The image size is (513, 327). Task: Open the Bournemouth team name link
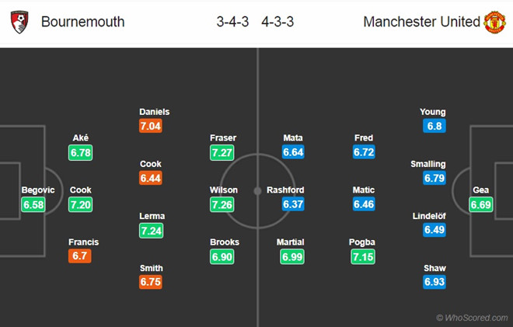(x=82, y=22)
